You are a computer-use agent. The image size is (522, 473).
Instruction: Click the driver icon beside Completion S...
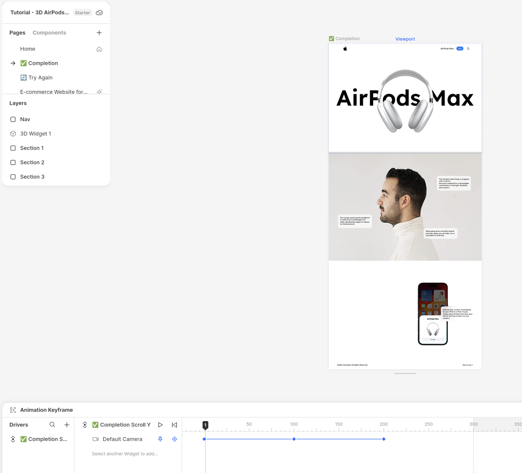tap(13, 439)
